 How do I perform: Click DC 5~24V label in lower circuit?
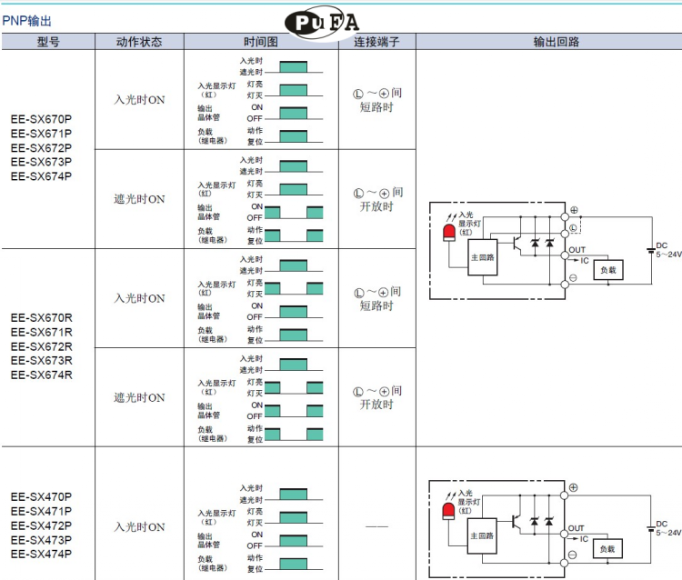tap(668, 528)
